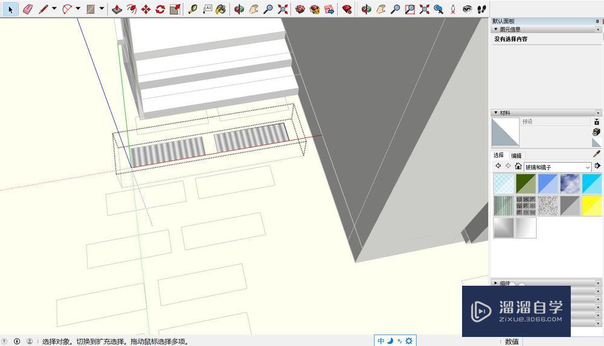Open the shape tool dropdown arrow
Screen dimensions: 604x346
[x=101, y=8]
